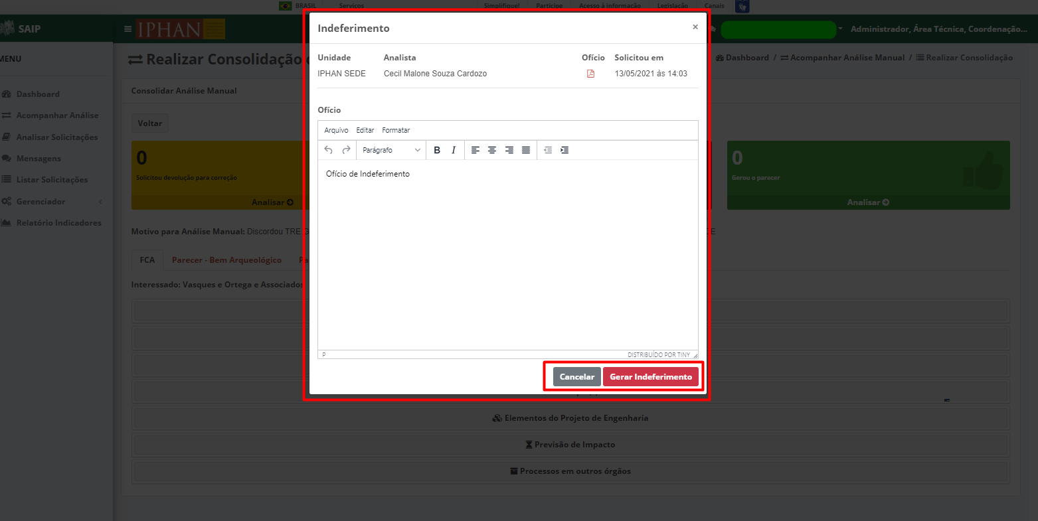
Task: Toggle hamburger menu beside IPHAN logo
Action: [x=128, y=29]
